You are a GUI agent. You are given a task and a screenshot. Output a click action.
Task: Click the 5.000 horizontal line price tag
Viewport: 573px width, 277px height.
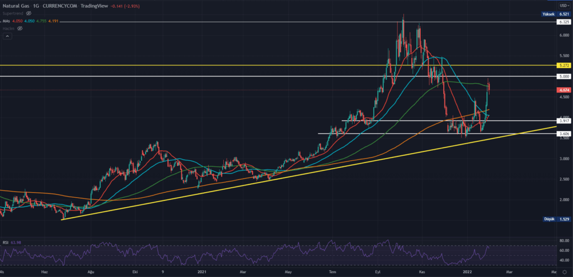click(x=563, y=76)
